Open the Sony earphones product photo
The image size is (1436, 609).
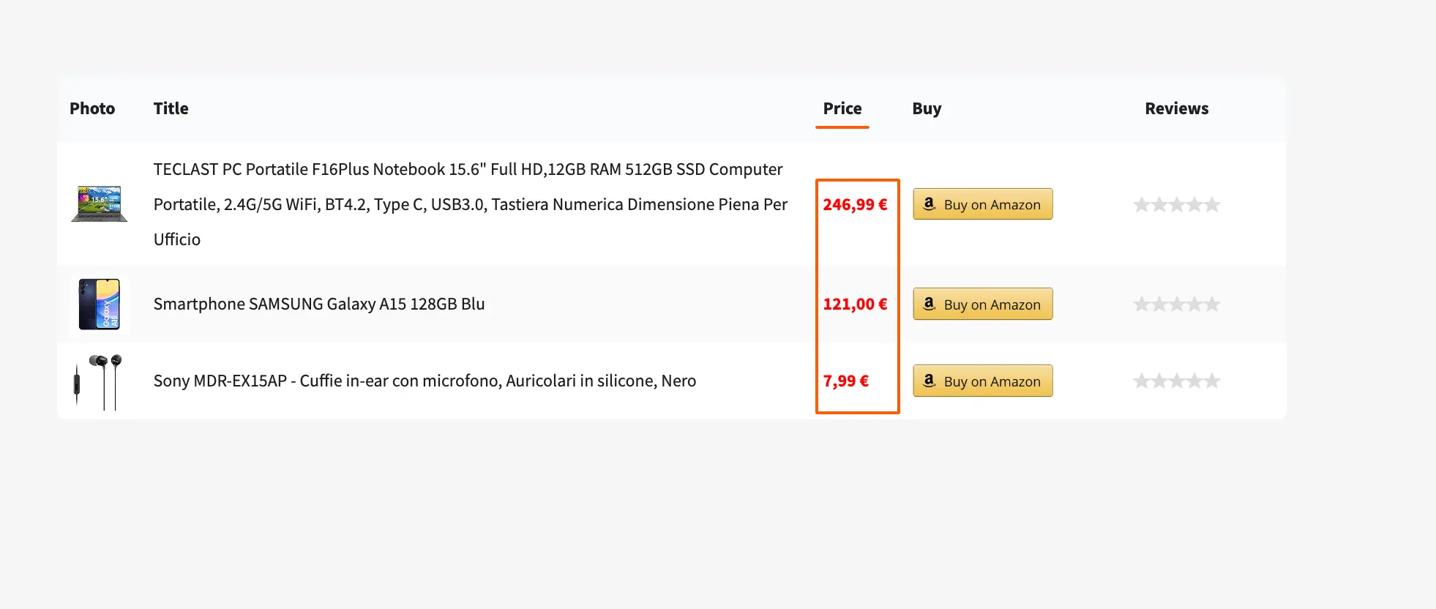click(x=100, y=381)
